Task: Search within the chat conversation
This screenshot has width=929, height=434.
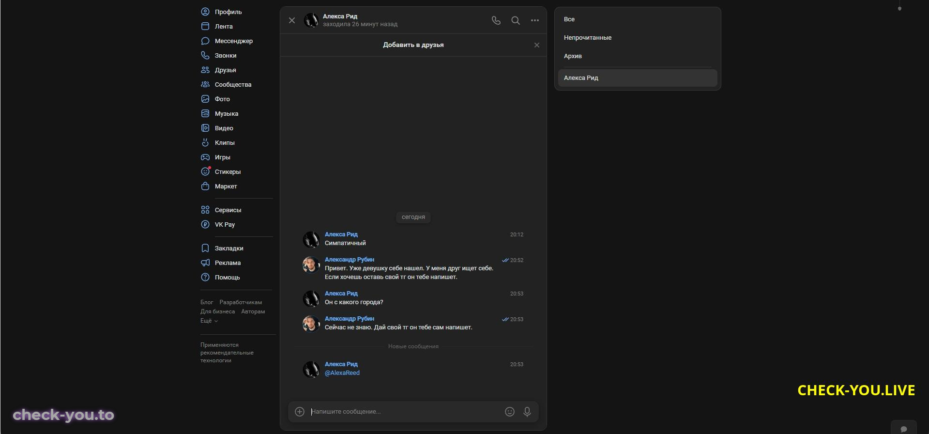Action: point(516,20)
